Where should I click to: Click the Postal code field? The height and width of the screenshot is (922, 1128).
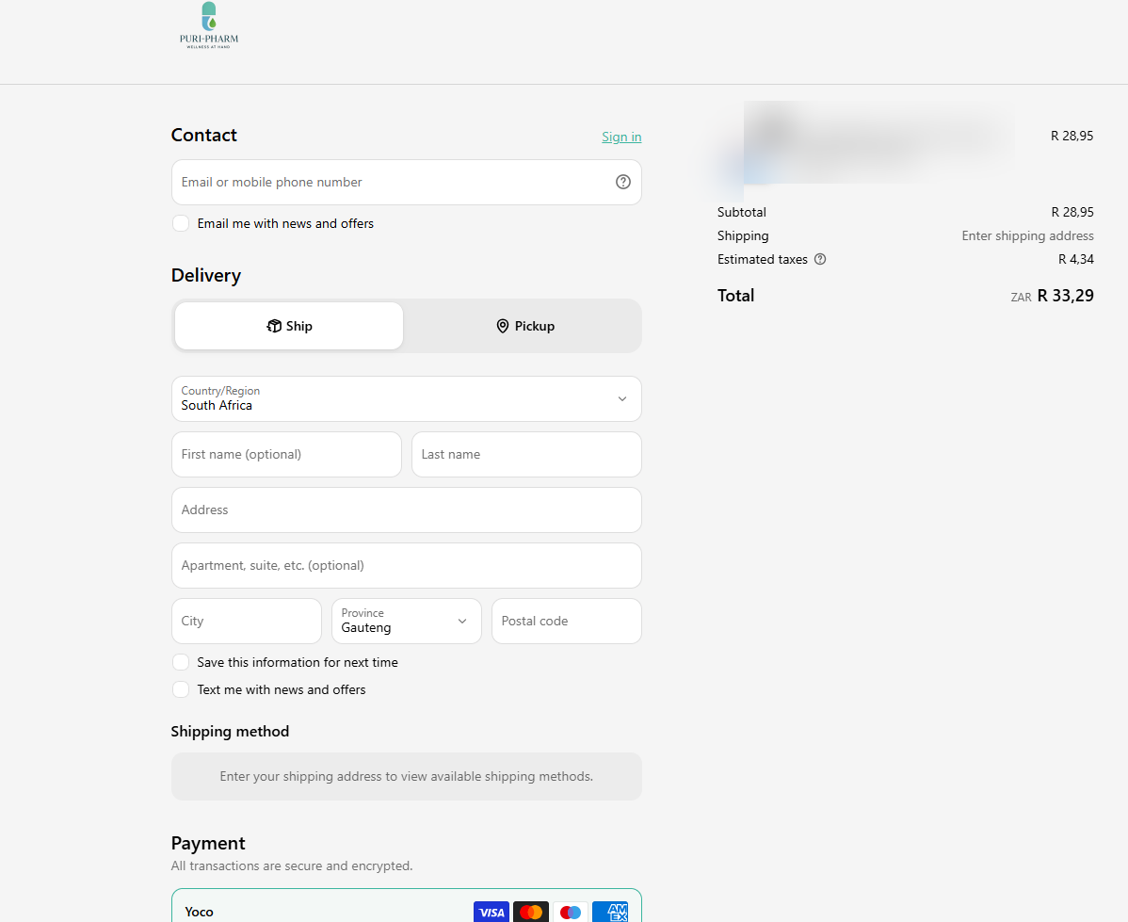(x=567, y=622)
